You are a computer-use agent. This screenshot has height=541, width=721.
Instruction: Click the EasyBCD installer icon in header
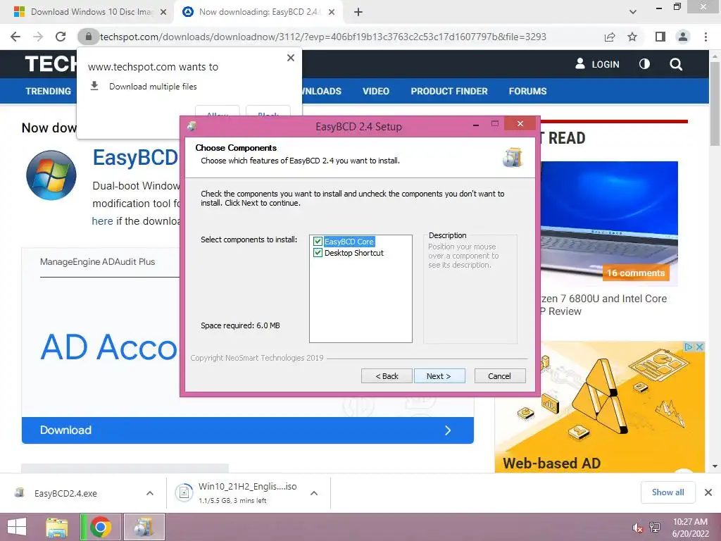513,157
